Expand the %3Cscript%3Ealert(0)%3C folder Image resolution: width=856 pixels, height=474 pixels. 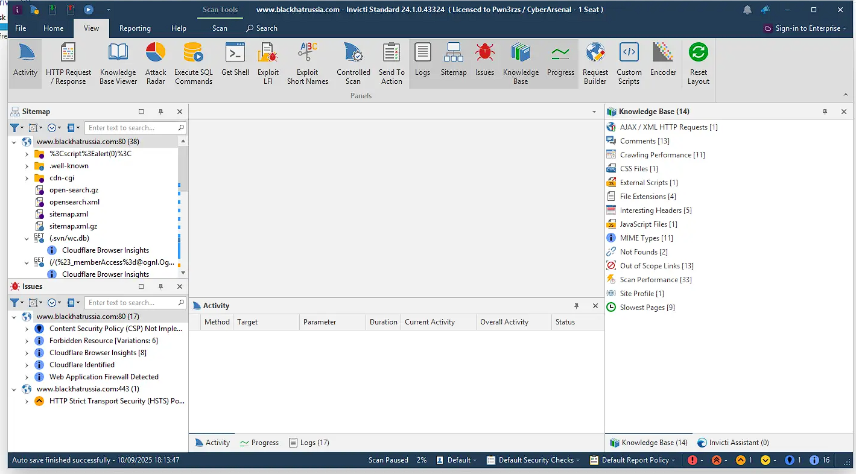coord(27,154)
